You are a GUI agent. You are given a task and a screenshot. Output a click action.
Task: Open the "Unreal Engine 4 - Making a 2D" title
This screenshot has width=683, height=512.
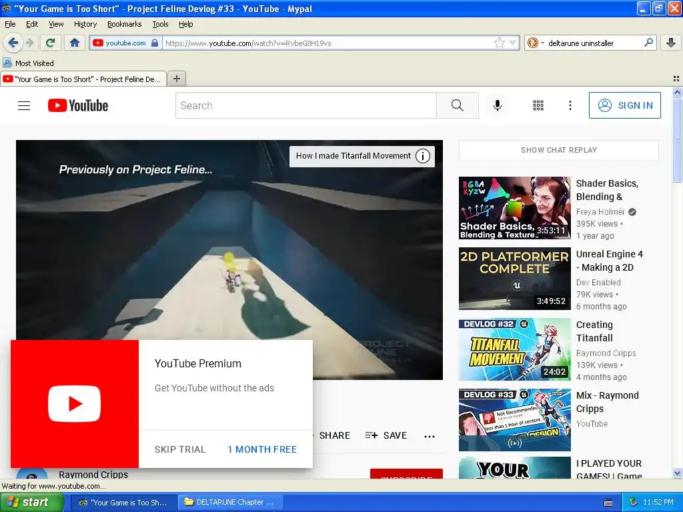[610, 261]
